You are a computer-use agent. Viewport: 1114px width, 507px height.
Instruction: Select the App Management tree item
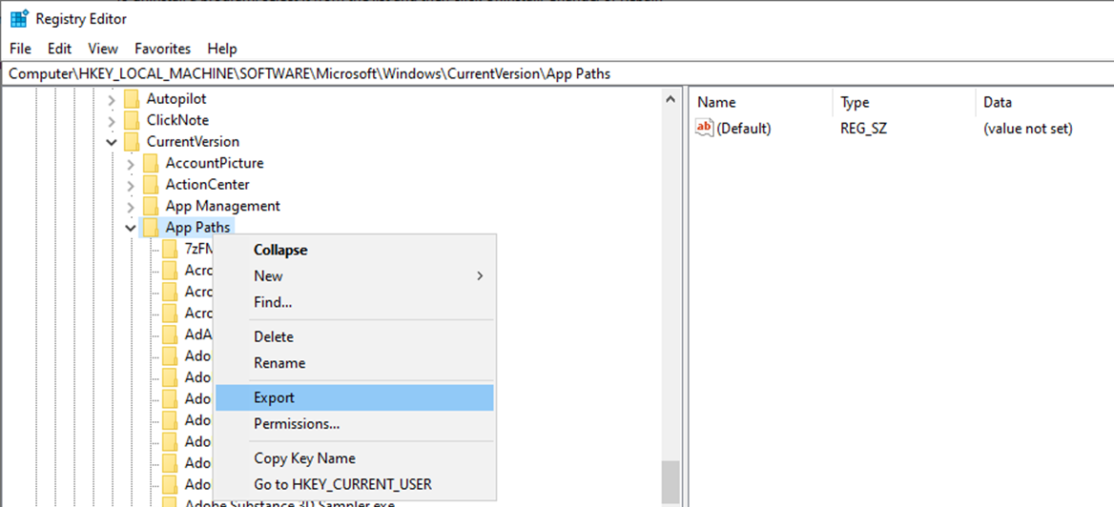click(x=223, y=206)
